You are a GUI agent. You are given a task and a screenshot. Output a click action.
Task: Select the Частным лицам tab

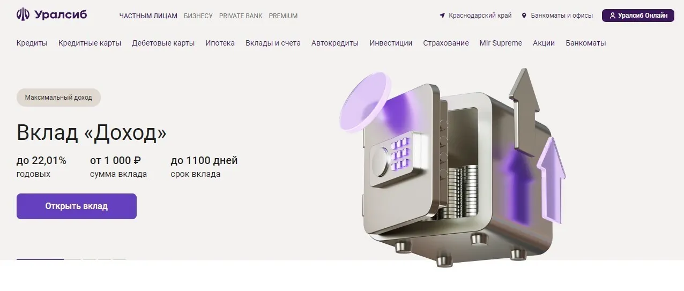click(x=148, y=16)
